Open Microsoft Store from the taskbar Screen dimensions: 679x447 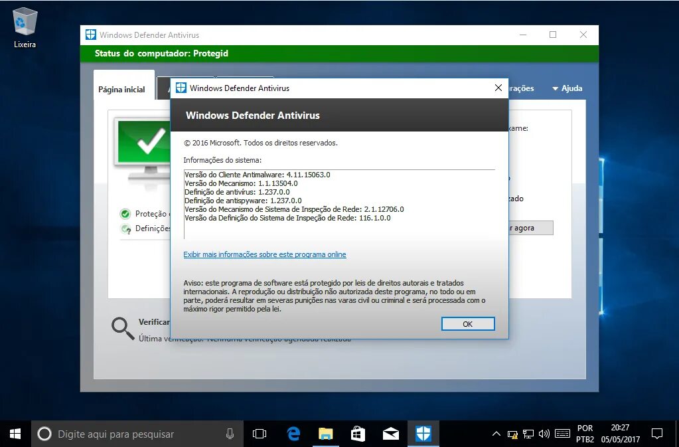pyautogui.click(x=358, y=434)
